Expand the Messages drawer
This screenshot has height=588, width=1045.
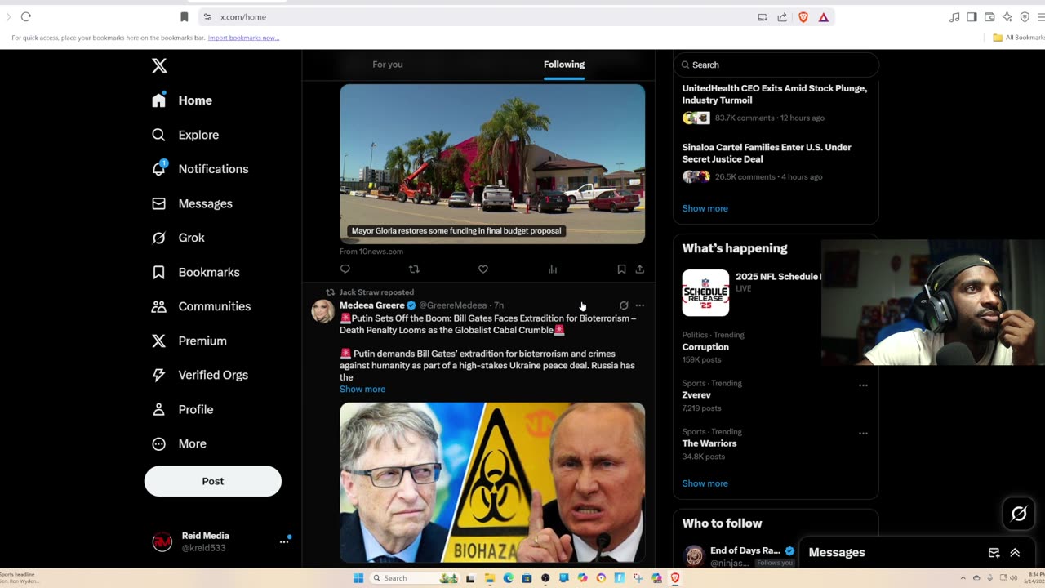1015,553
